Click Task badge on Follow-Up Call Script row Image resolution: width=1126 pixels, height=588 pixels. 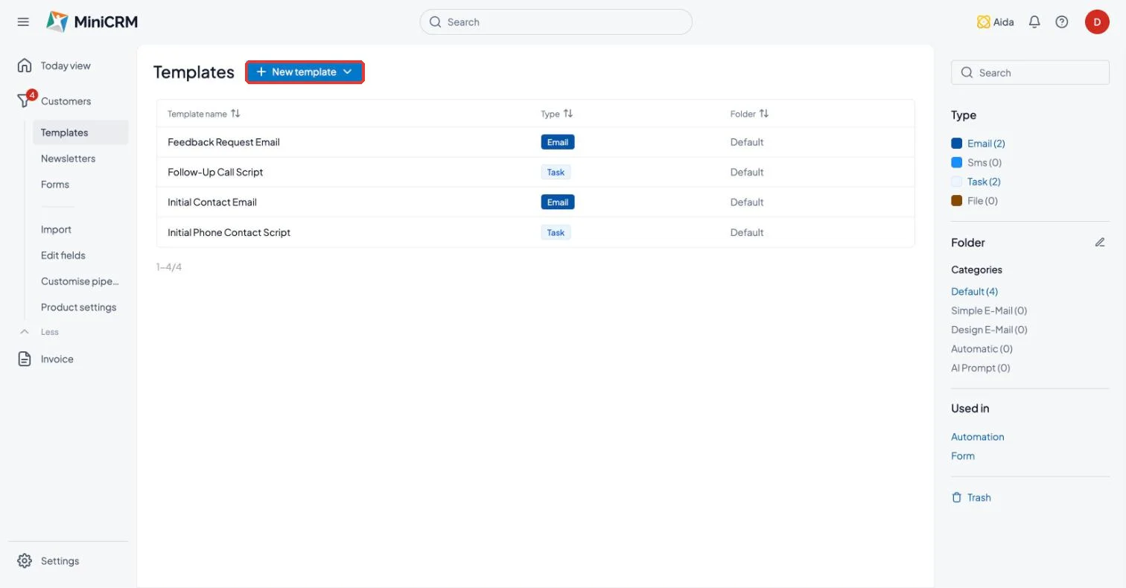556,172
